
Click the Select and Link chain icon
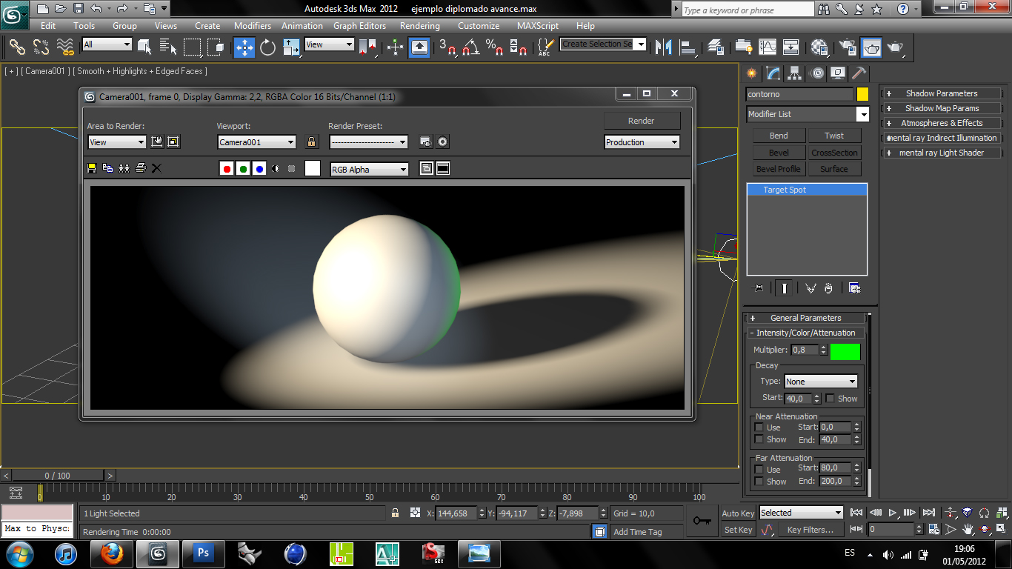click(16, 47)
